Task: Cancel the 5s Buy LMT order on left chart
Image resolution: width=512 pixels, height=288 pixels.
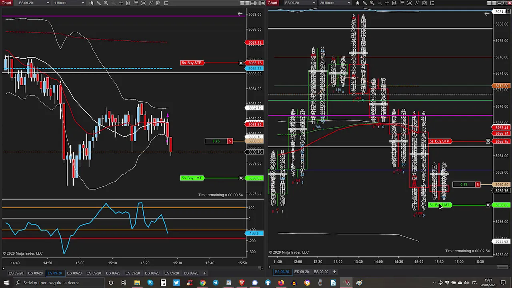Action: tap(241, 178)
